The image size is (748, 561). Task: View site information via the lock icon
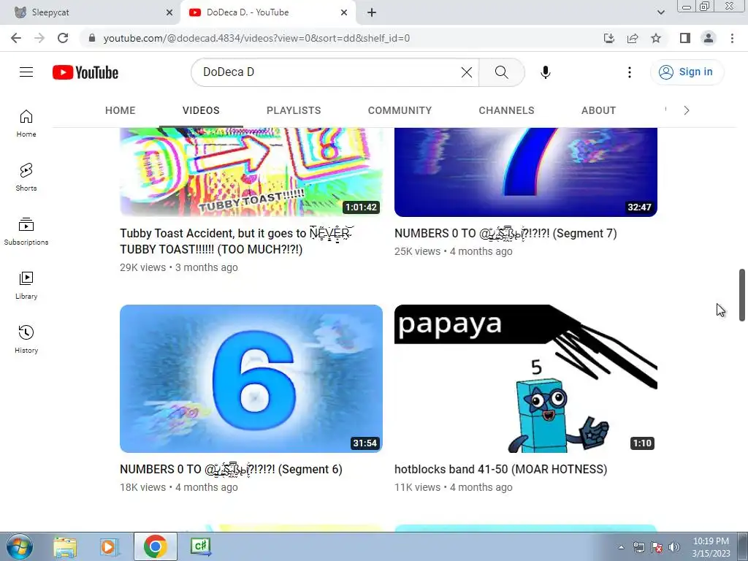click(x=92, y=38)
